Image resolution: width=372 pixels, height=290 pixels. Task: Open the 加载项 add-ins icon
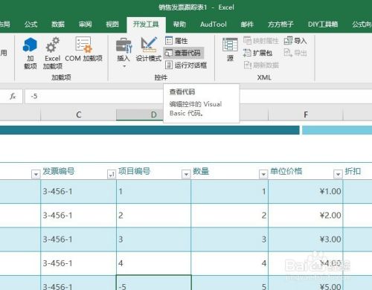click(30, 53)
